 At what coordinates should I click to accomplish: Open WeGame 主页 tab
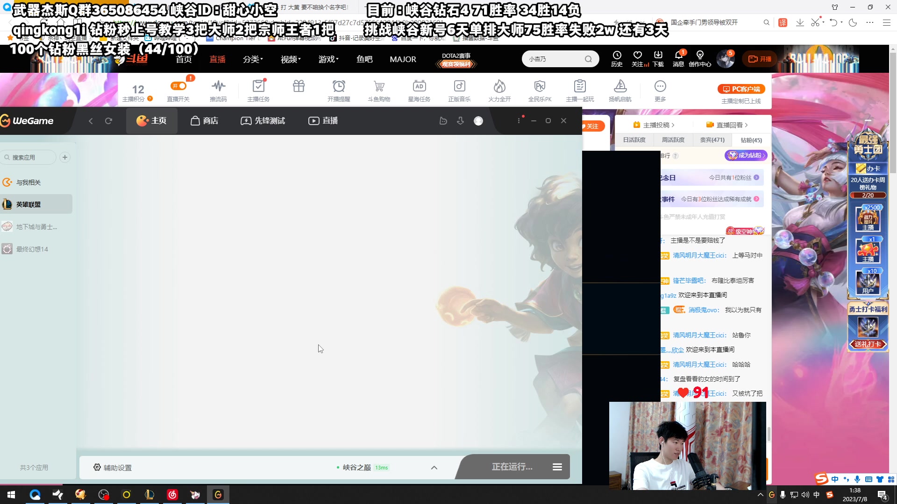(151, 121)
